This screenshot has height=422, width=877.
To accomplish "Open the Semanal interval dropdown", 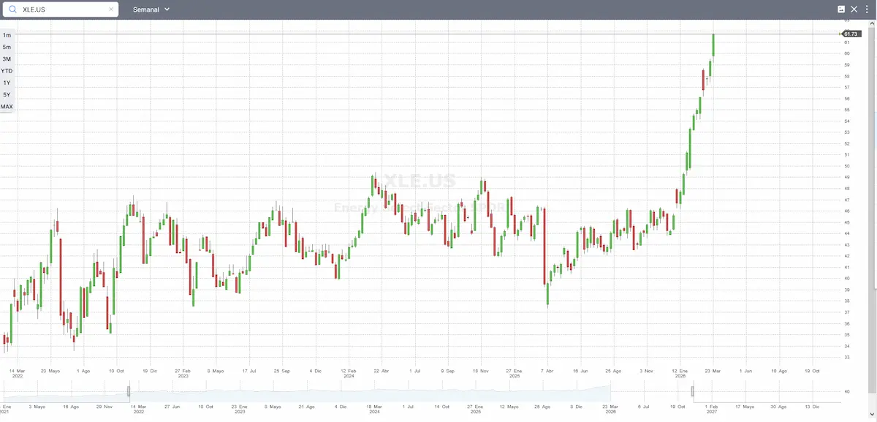I will pos(151,10).
